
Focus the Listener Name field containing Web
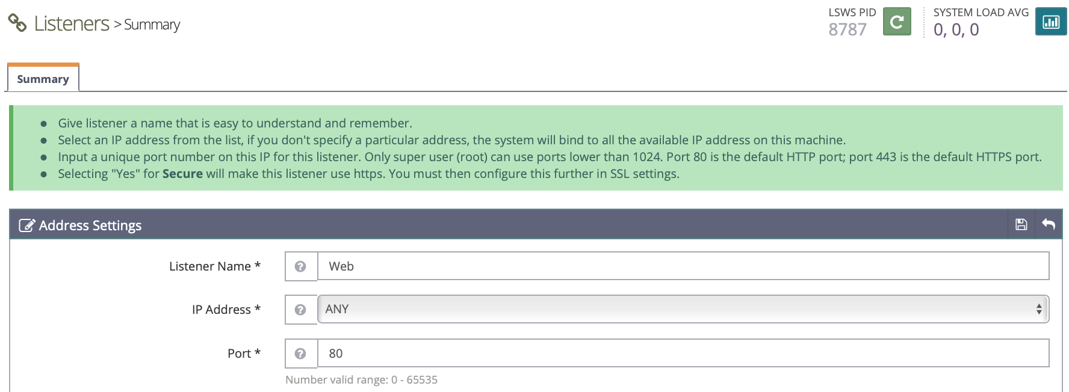point(683,266)
